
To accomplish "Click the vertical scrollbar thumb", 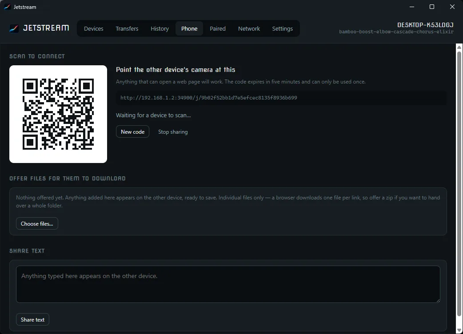I will pos(459,183).
